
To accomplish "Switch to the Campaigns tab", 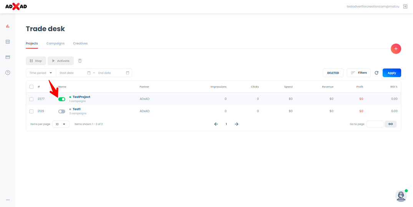I will pyautogui.click(x=55, y=43).
